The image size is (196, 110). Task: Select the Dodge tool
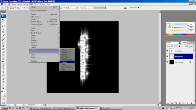coord(3,61)
